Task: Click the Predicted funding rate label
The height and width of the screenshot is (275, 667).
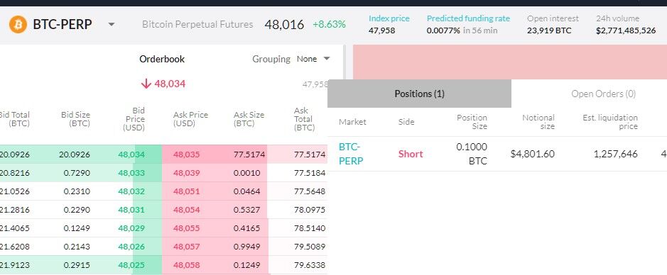Action: pos(468,18)
